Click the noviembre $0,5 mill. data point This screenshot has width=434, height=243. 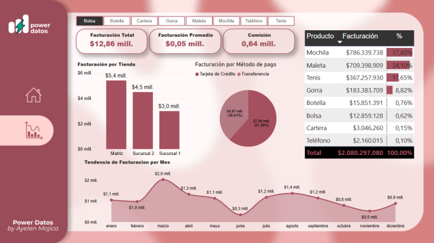[x=369, y=211]
